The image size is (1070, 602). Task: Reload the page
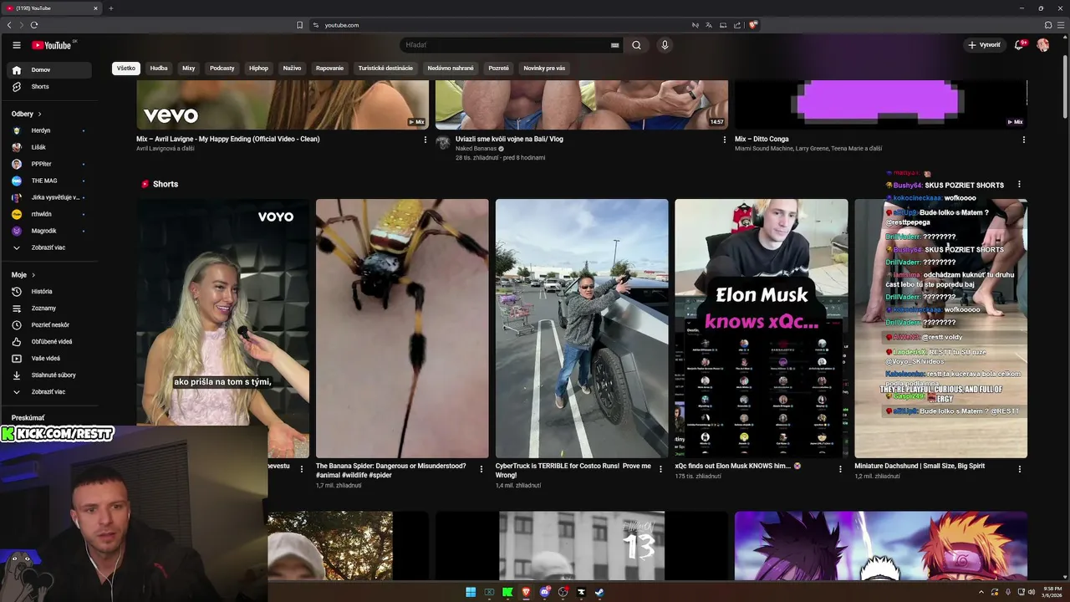34,25
